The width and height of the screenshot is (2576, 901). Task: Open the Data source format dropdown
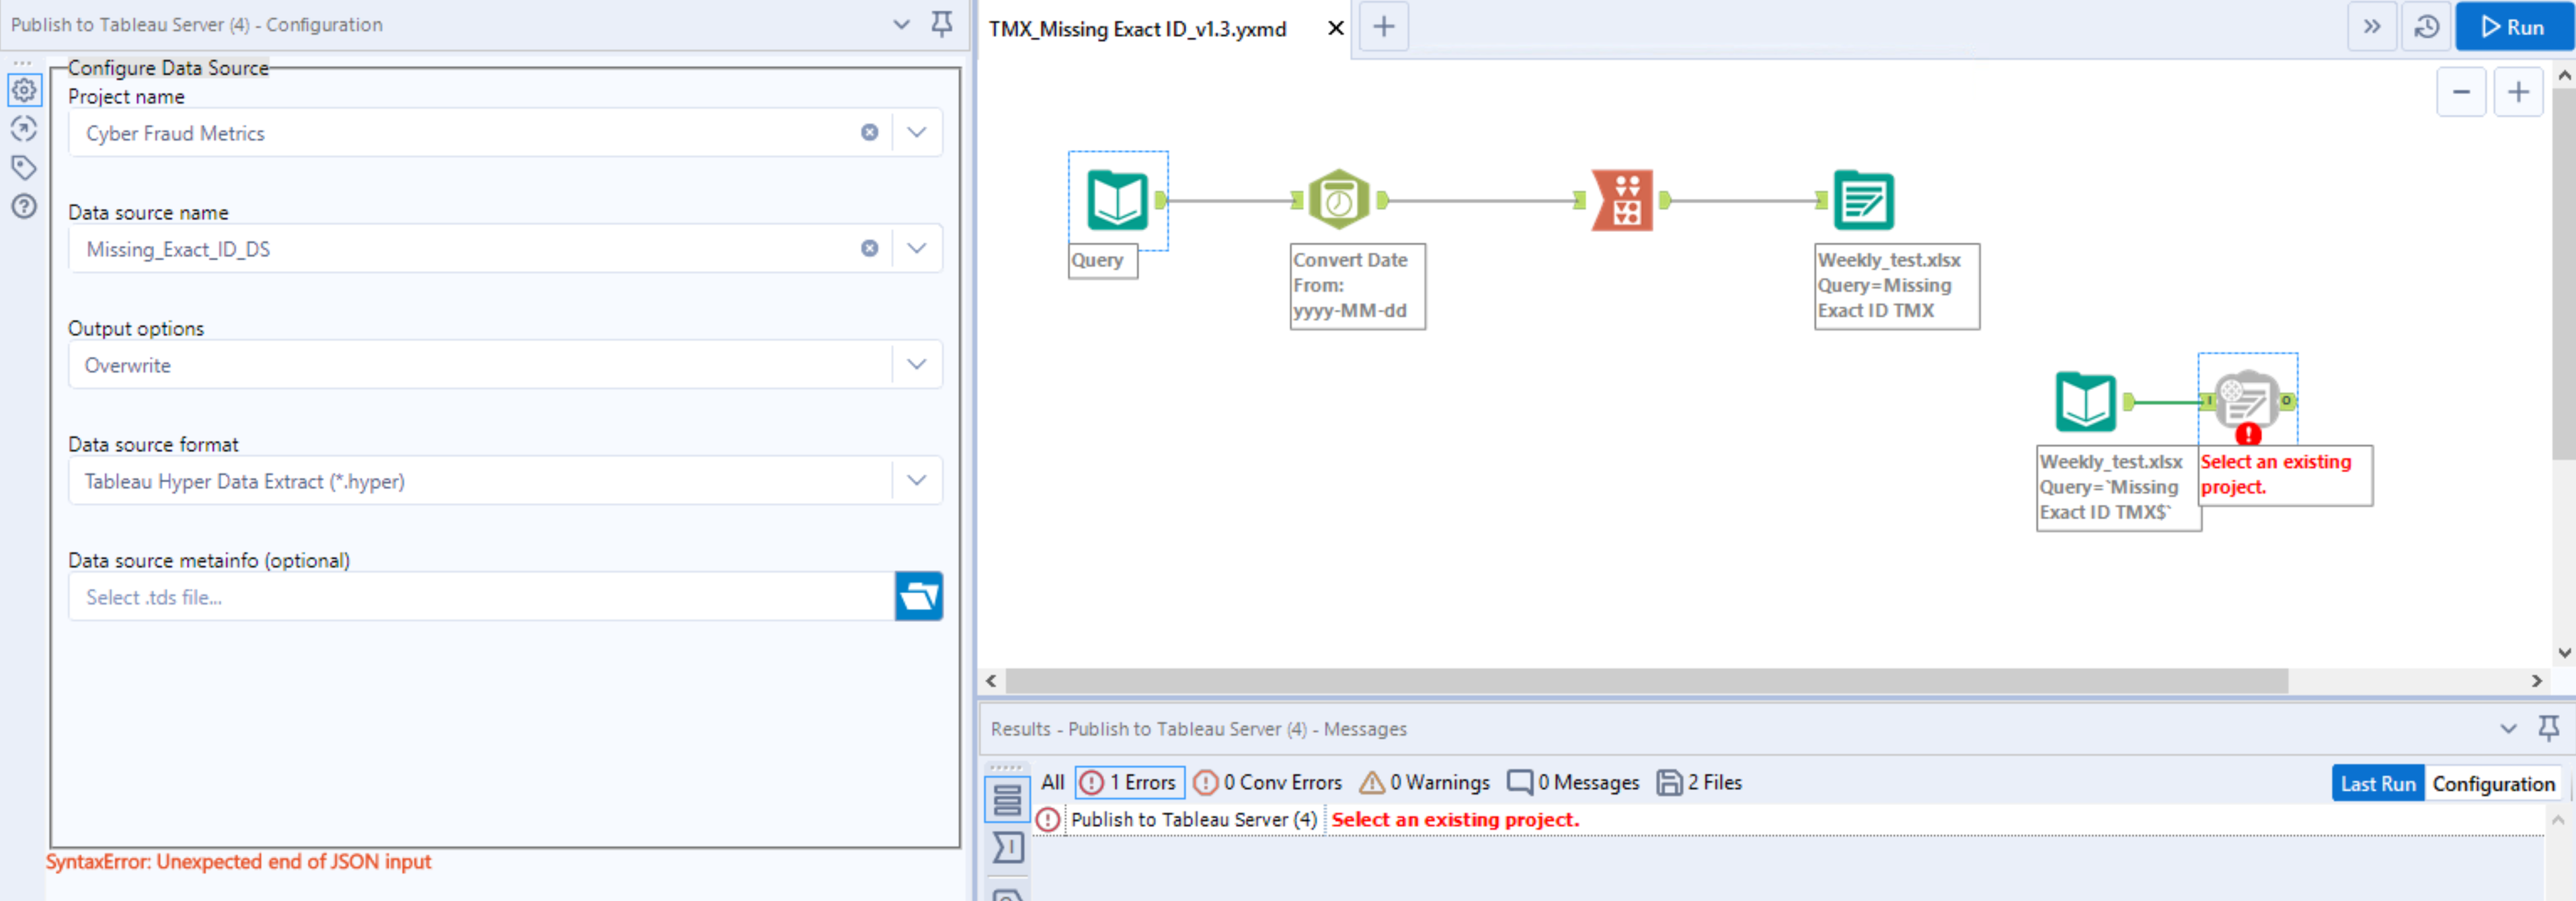click(x=916, y=481)
